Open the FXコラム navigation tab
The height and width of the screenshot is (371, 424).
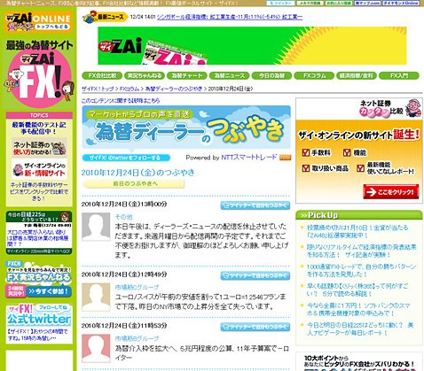tap(314, 75)
